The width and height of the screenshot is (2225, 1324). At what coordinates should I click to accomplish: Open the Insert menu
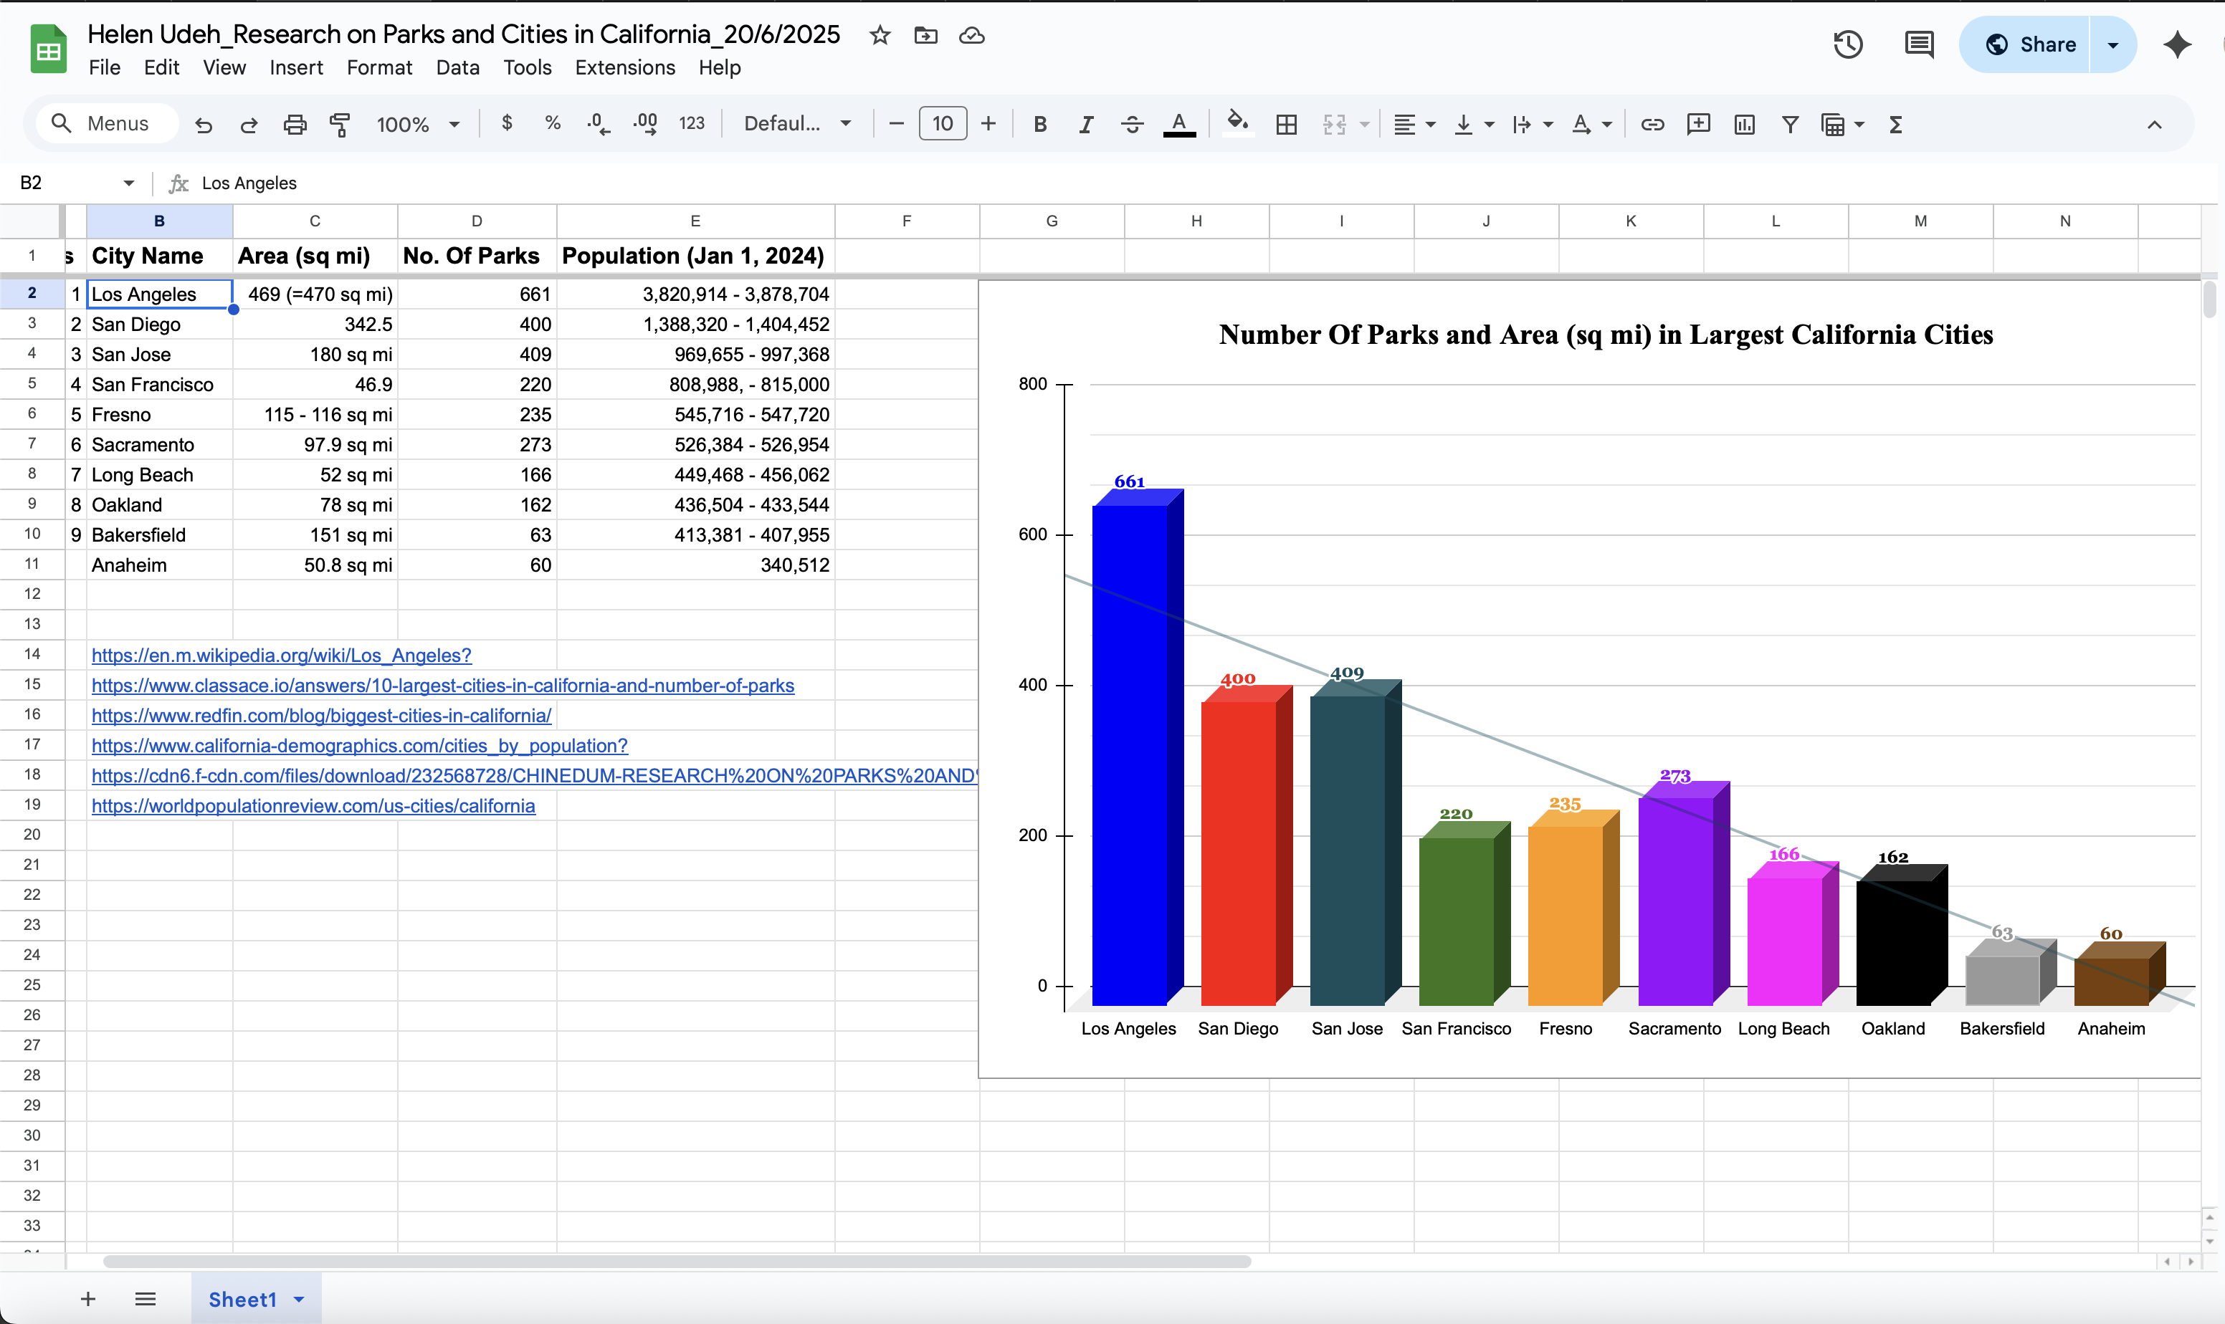(x=296, y=68)
